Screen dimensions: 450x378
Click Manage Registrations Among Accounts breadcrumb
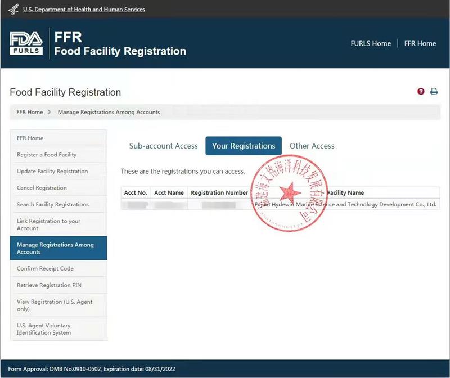point(109,112)
